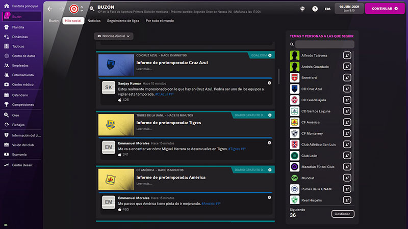This screenshot has height=229, width=408.
Task: Follow CD Santos Laguna
Action: click(x=347, y=111)
